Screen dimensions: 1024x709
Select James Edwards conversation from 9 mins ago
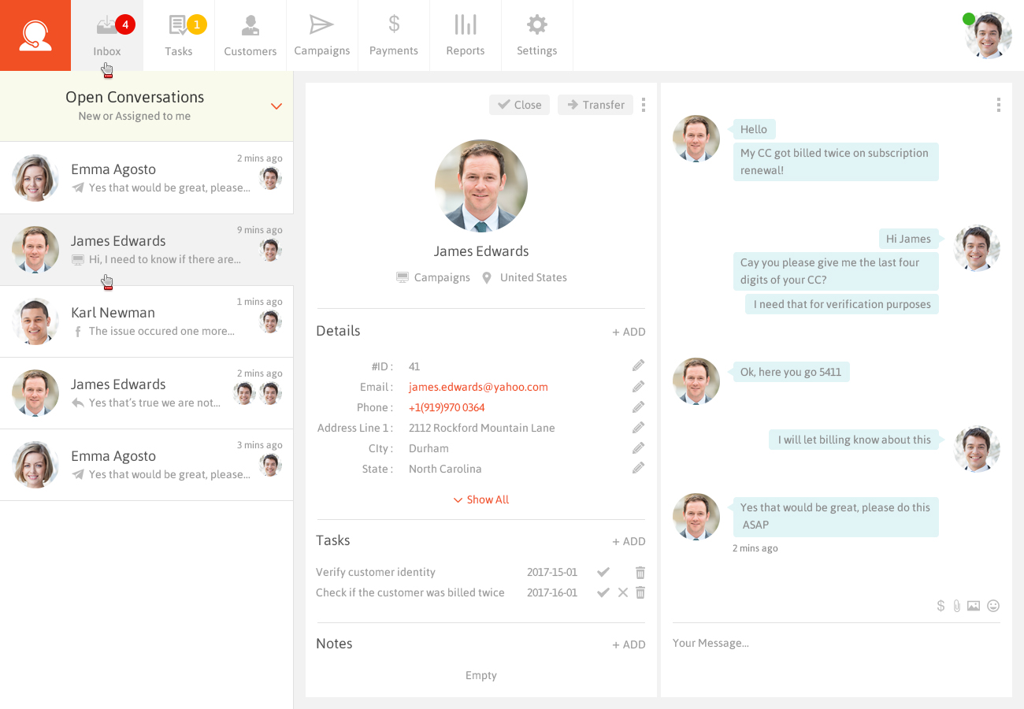pos(147,249)
